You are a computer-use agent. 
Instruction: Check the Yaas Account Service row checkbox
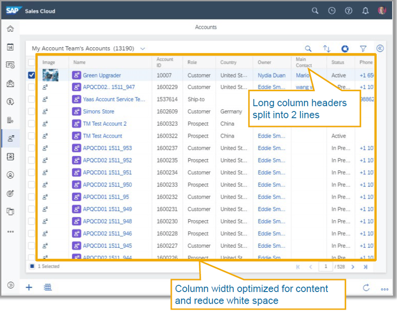tap(32, 99)
